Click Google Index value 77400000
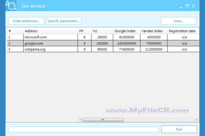Viewport: 205px width, 136px height. click(x=126, y=49)
